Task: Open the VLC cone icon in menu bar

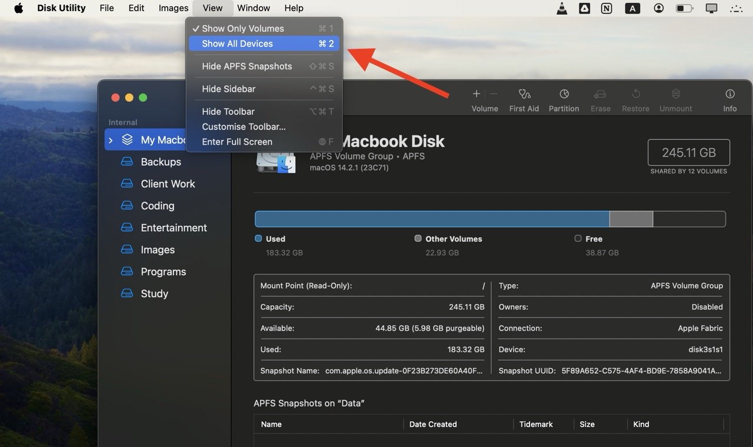Action: pyautogui.click(x=562, y=8)
